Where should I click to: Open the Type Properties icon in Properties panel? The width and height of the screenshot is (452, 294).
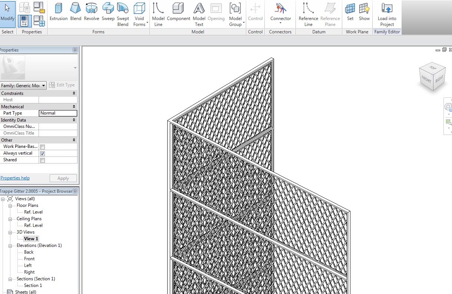pos(24,7)
